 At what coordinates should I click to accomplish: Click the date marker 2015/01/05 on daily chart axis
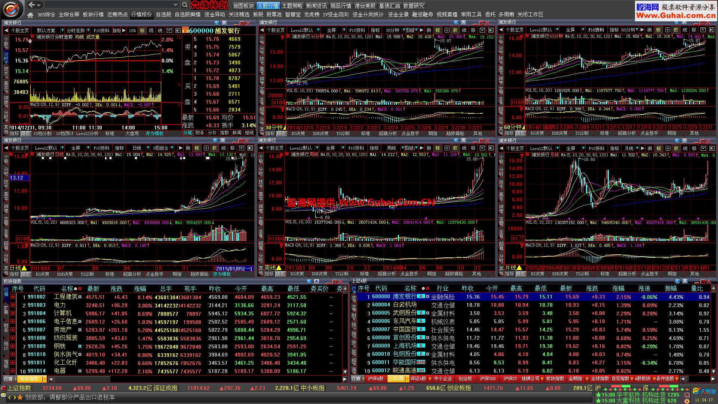234,268
